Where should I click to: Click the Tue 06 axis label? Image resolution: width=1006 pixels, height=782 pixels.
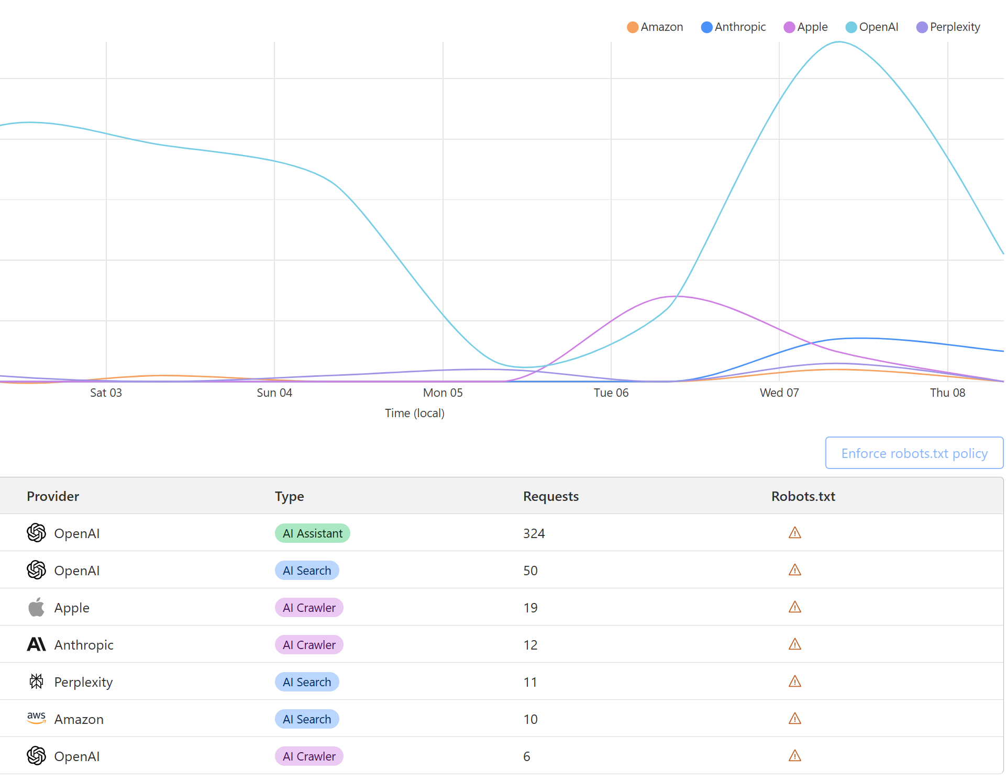611,393
